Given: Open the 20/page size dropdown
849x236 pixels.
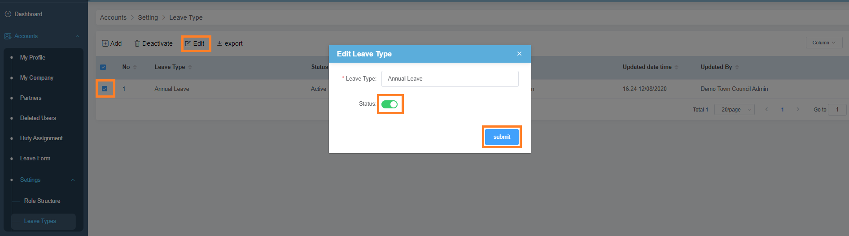Looking at the screenshot, I should click(x=735, y=109).
